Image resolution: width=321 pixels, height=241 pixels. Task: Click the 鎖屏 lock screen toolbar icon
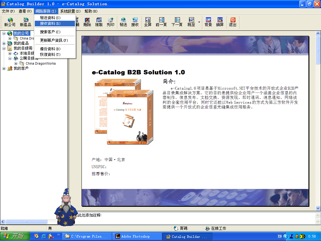click(220, 22)
